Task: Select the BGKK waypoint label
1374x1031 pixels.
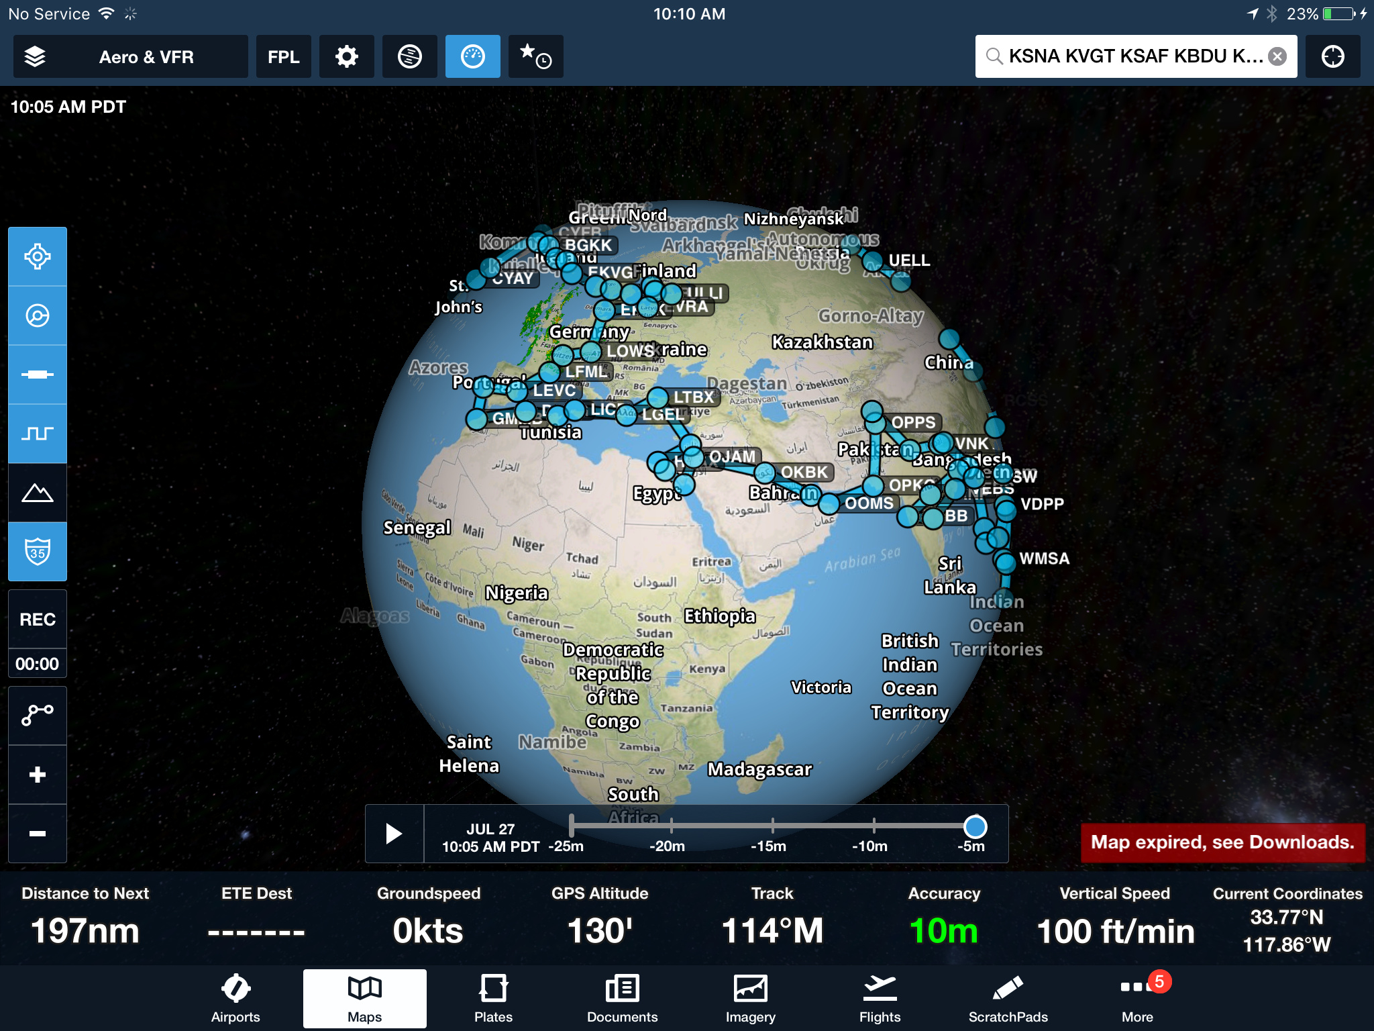Action: click(588, 246)
